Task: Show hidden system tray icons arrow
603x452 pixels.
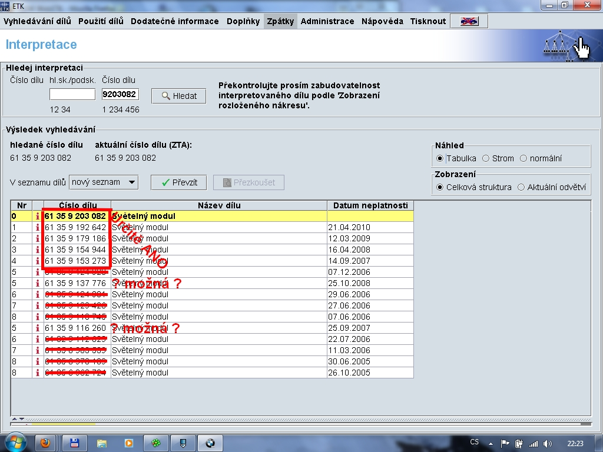Action: pos(491,443)
